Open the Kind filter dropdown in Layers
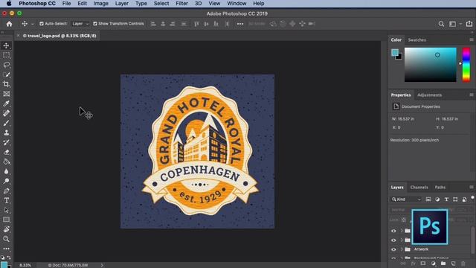Viewport: 476px width, 268px height. [406, 200]
